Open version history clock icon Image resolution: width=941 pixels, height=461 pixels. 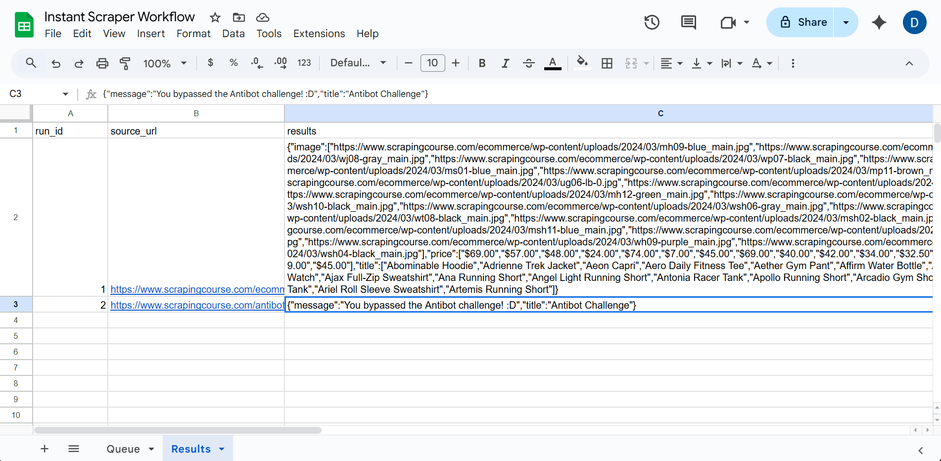652,22
